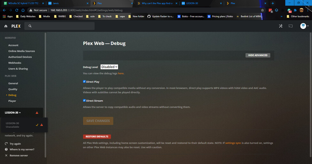
Task: Toggle the Direct Stream checkbox
Action: point(84,101)
